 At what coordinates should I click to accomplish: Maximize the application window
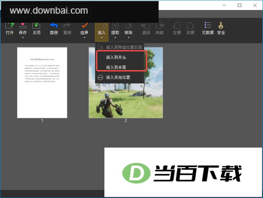coord(240,5)
